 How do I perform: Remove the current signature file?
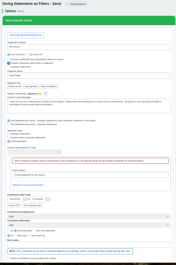tap(49, 86)
